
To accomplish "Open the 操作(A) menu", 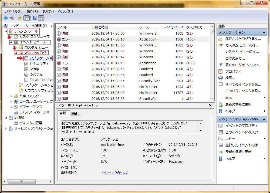I will coord(32,11).
